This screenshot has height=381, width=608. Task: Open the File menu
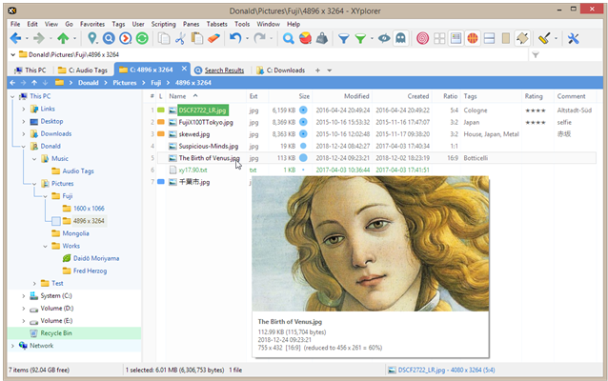click(15, 24)
